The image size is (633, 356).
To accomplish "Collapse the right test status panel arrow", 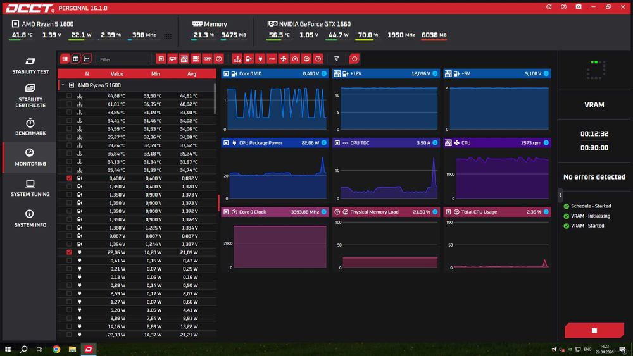I will 560,195.
